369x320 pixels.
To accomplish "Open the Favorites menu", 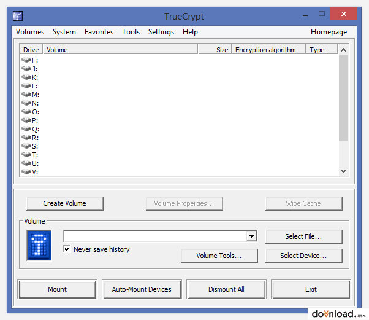I will pos(99,32).
